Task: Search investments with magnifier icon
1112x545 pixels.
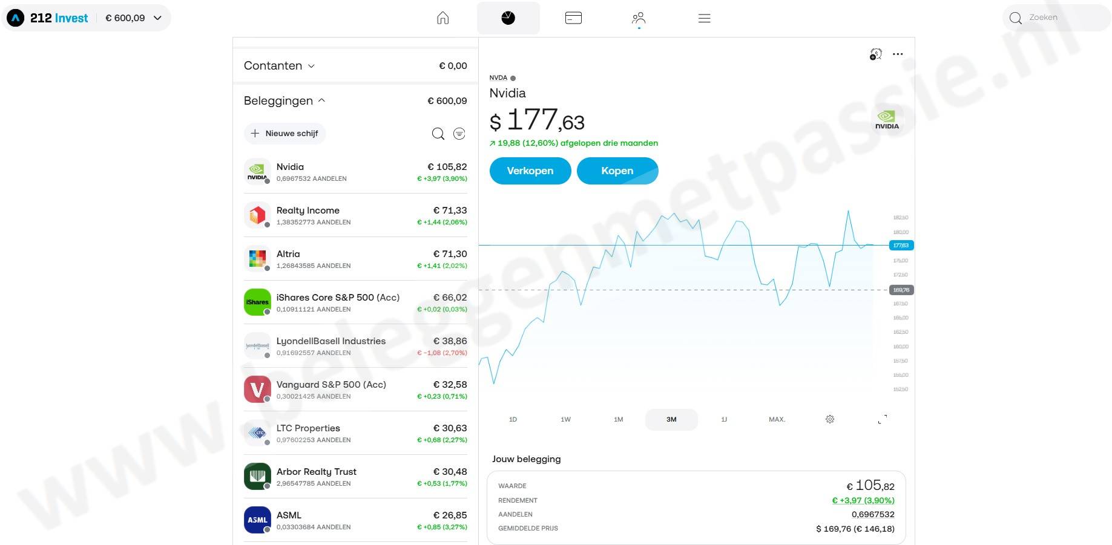Action: tap(438, 134)
